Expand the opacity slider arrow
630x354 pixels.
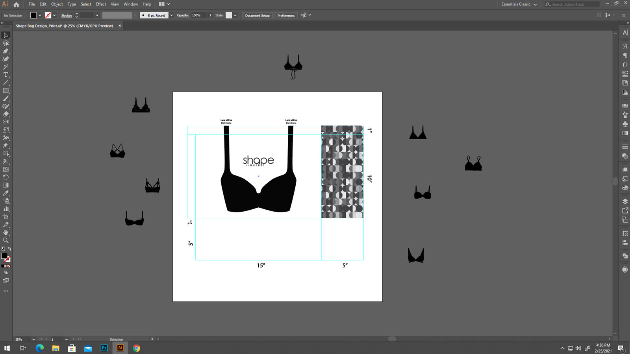[210, 15]
